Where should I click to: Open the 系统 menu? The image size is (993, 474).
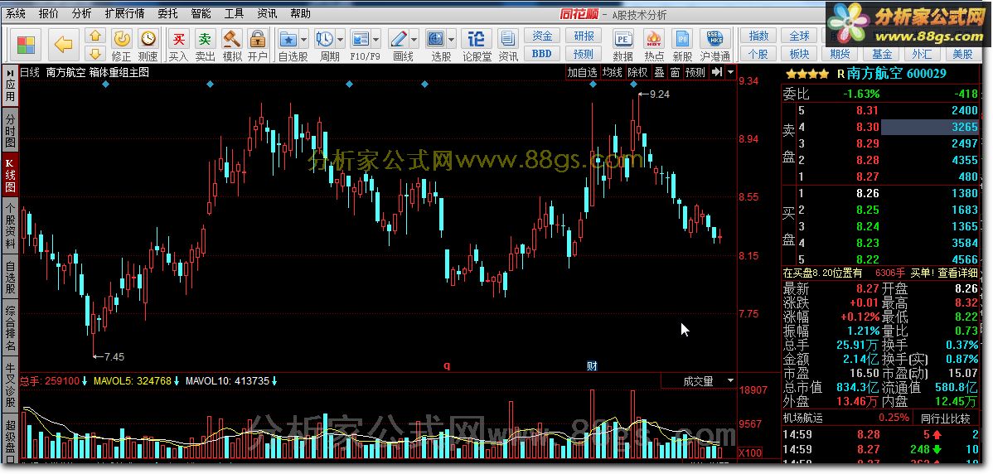[x=16, y=13]
